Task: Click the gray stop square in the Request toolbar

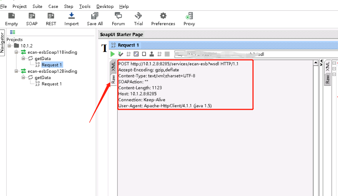Action: (x=167, y=54)
